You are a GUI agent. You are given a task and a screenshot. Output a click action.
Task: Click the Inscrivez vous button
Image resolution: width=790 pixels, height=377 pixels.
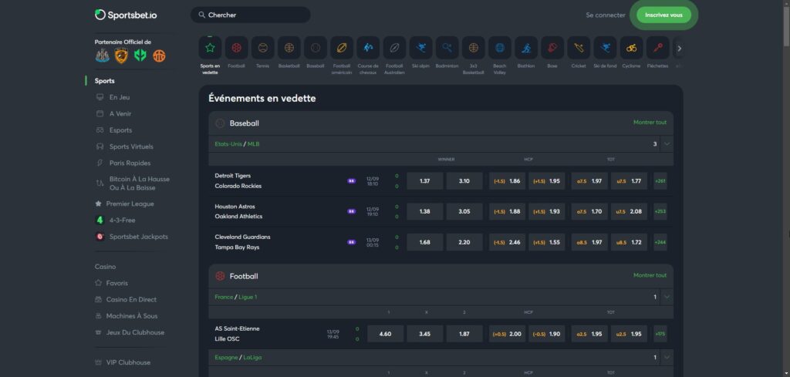click(663, 15)
